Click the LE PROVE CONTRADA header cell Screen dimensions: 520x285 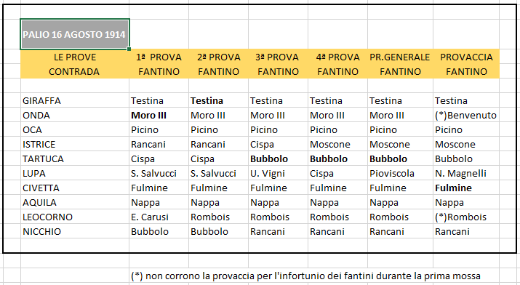click(x=75, y=64)
